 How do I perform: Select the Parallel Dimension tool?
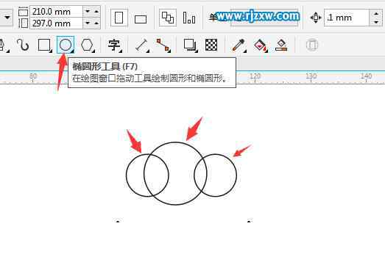[142, 45]
